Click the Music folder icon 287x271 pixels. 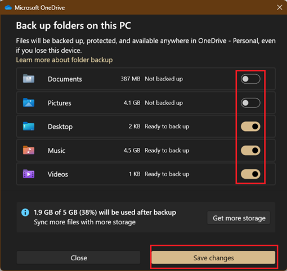tap(29, 150)
